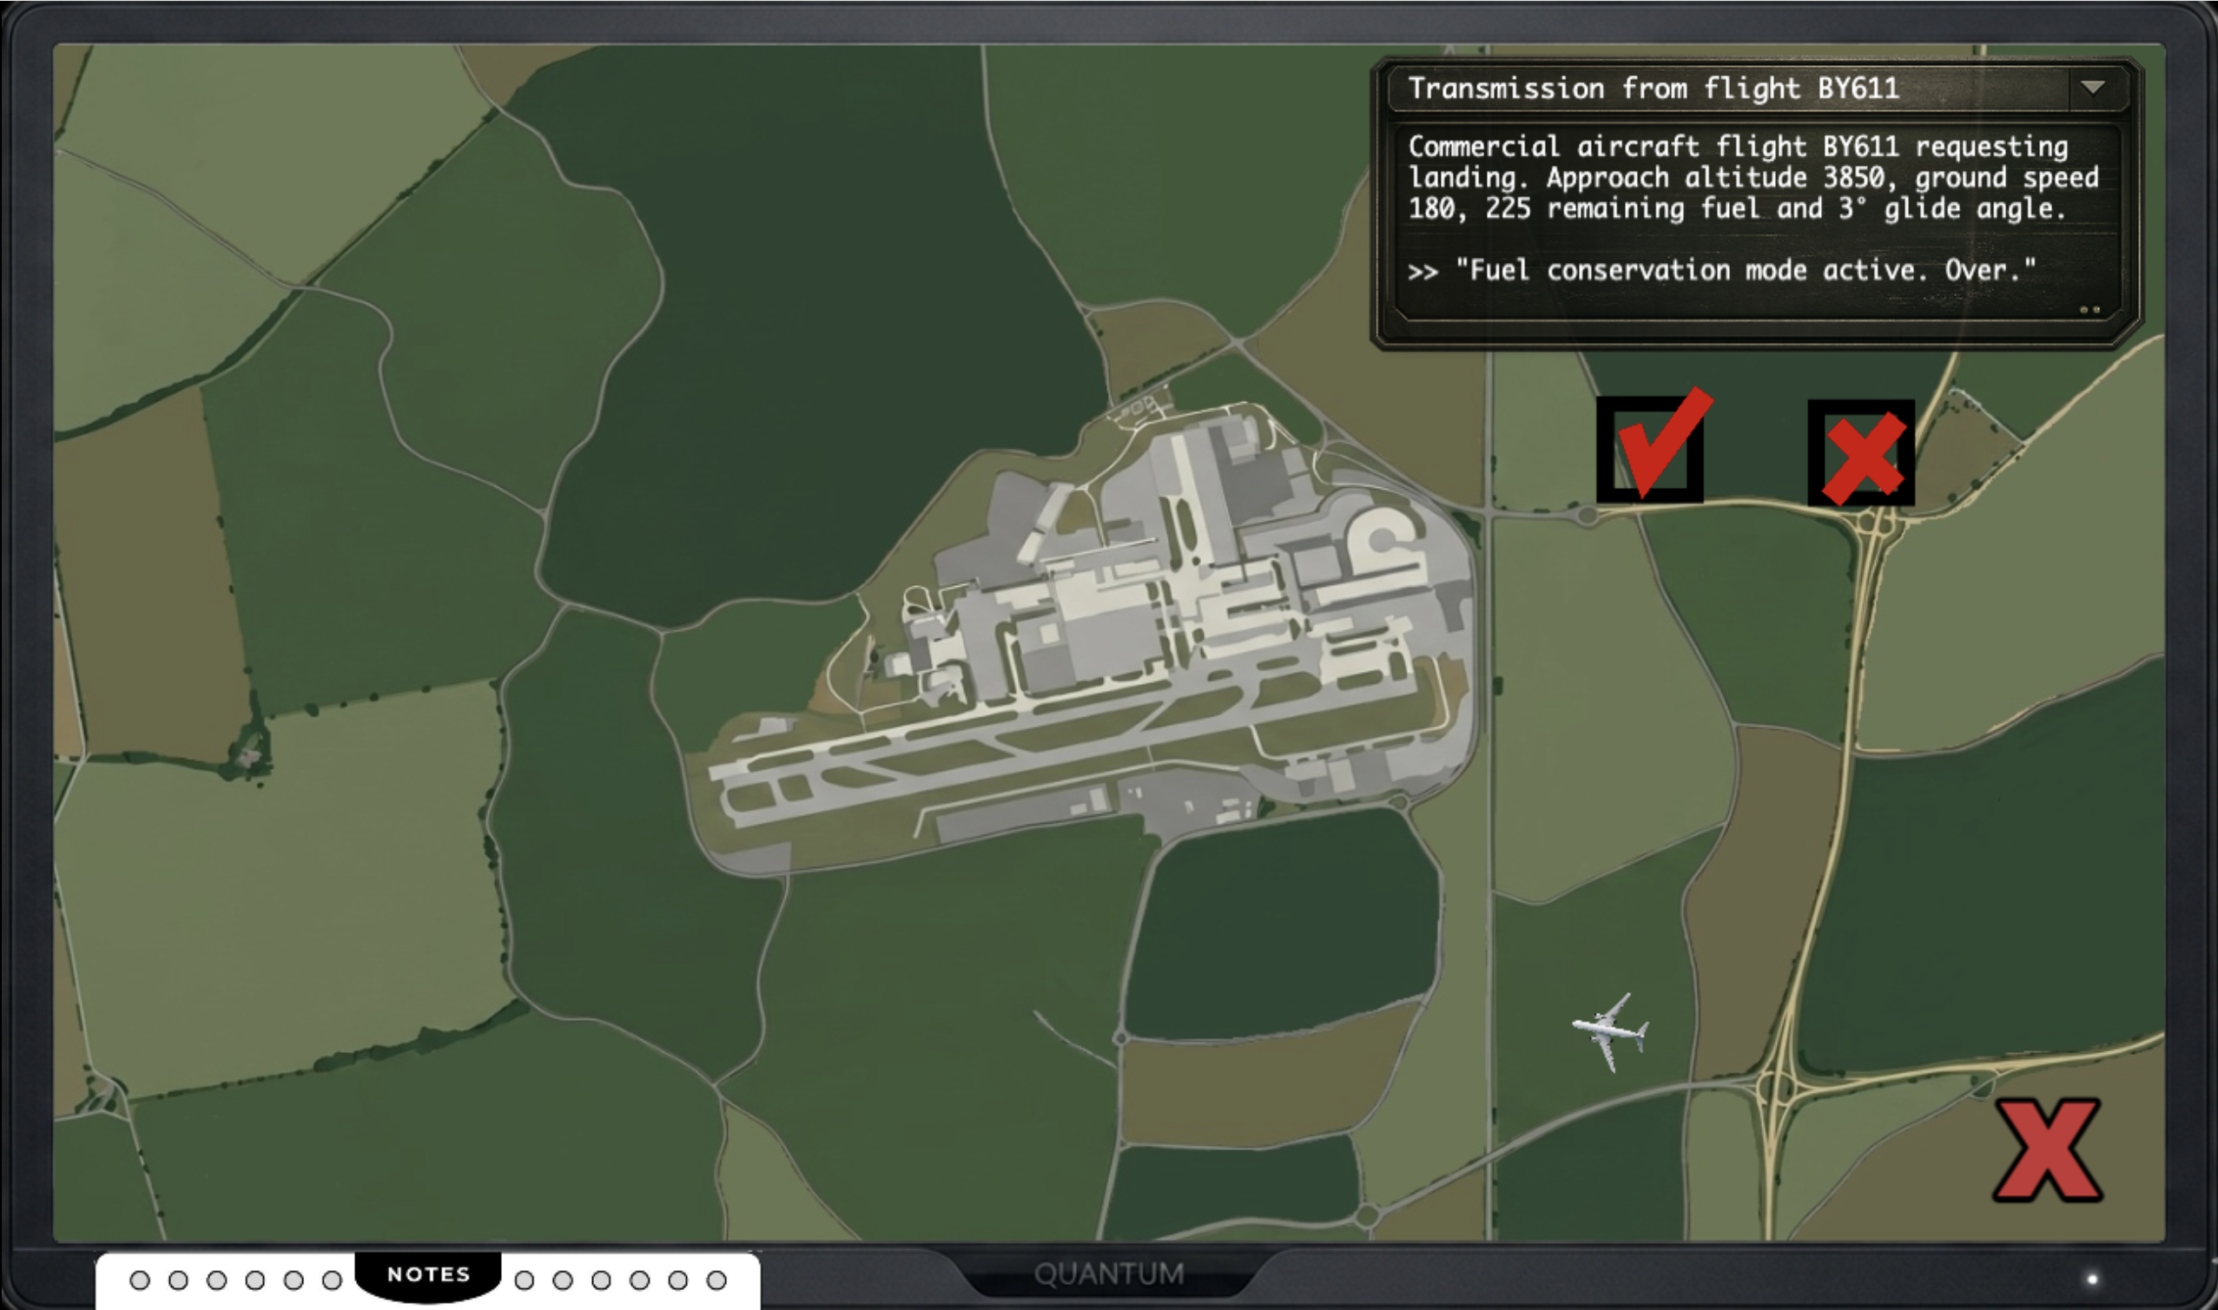Approve landing with the red checkmark box
This screenshot has width=2218, height=1310.
(1649, 451)
